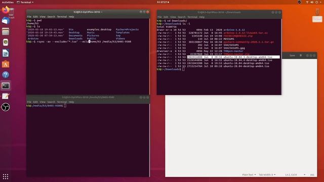Open the text editor hamburger menu
Viewport: 324px width, 182px height.
pos(301,56)
